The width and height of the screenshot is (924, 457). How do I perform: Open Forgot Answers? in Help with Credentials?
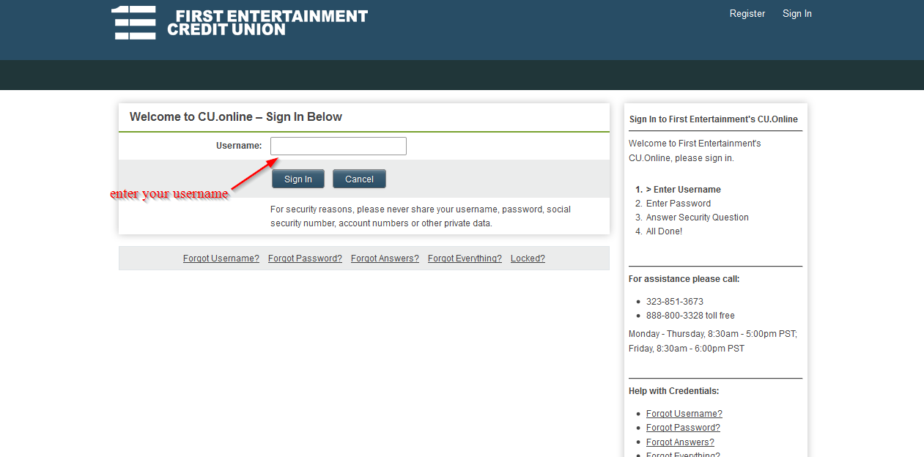click(x=680, y=442)
